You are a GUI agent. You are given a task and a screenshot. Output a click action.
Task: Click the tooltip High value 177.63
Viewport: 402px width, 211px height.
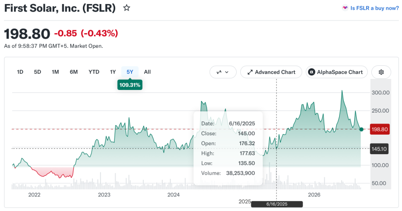click(x=247, y=153)
